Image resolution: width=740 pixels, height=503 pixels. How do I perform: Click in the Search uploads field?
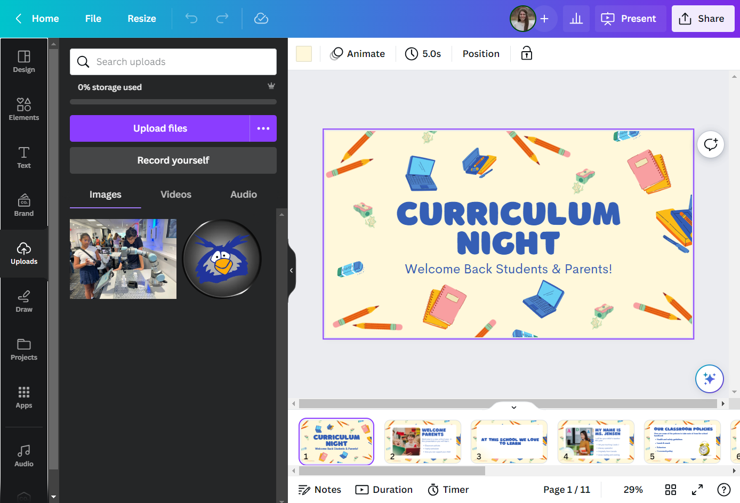coord(173,62)
